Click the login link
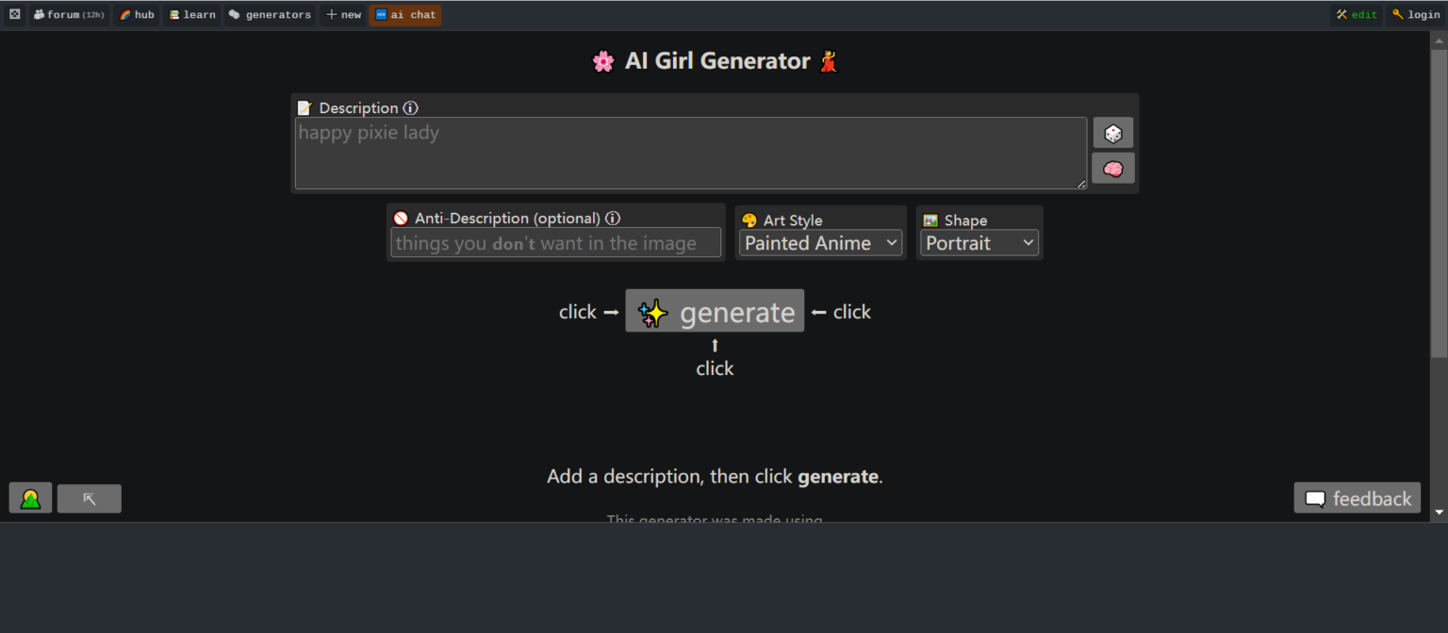The image size is (1448, 633). (1416, 15)
